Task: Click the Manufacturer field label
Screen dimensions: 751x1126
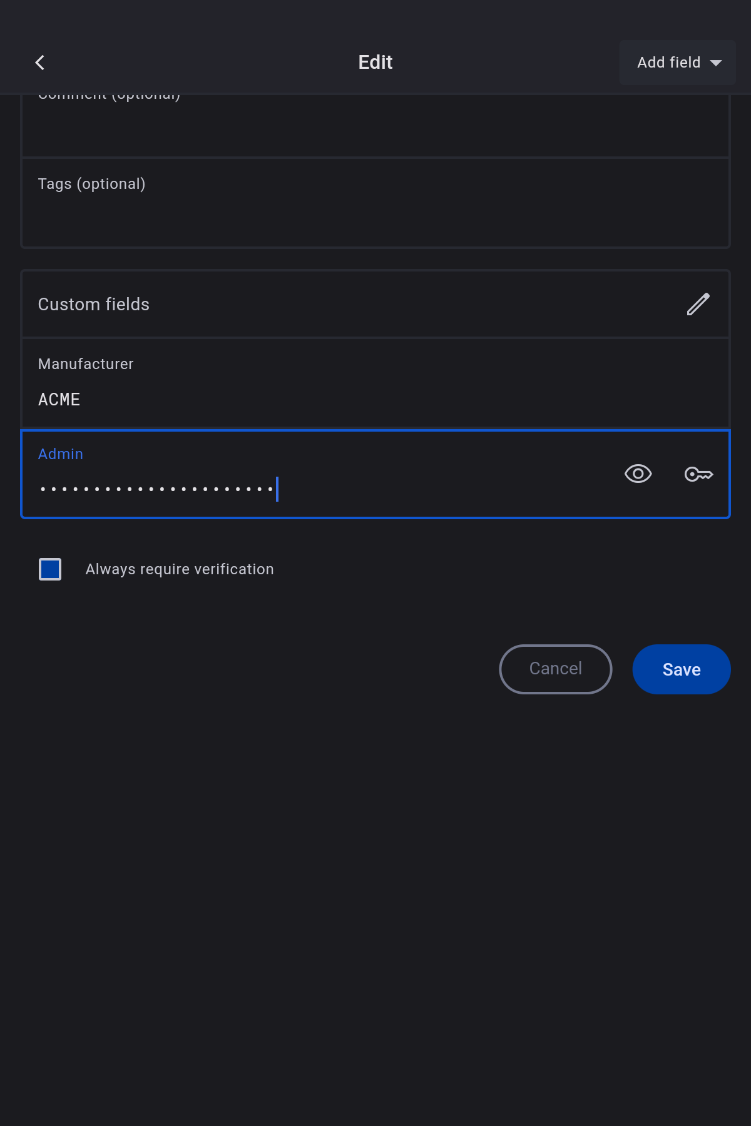Action: point(86,364)
